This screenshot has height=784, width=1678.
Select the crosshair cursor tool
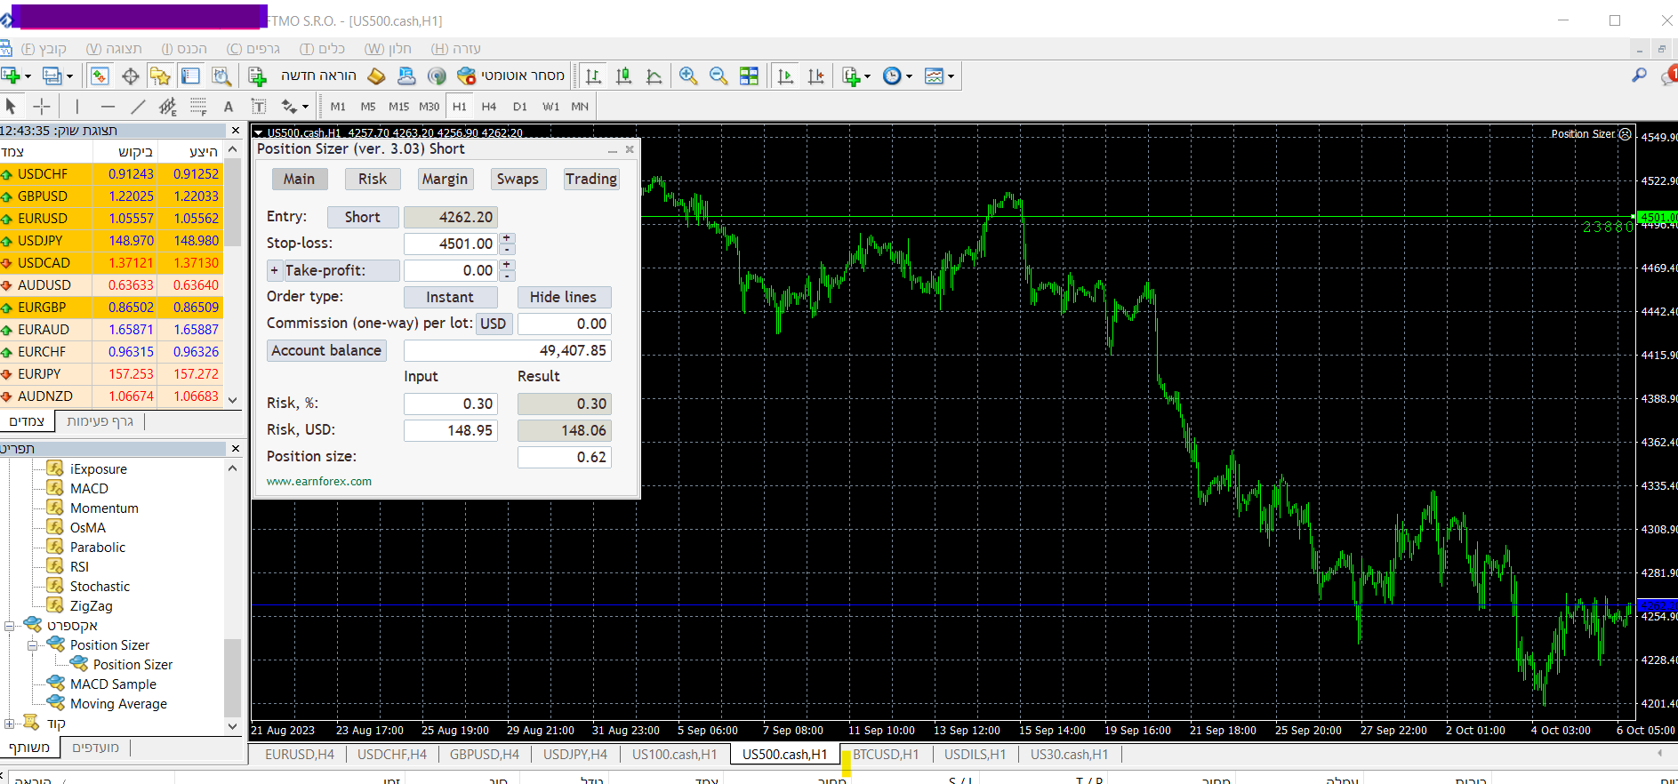pyautogui.click(x=42, y=107)
